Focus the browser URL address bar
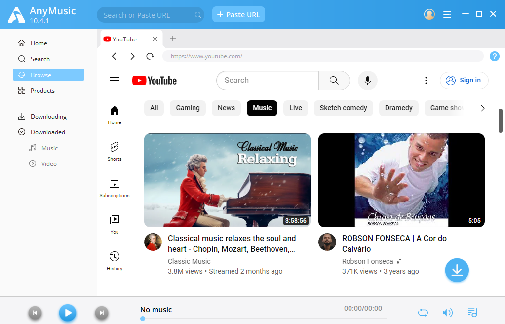This screenshot has height=324, width=505. point(323,56)
